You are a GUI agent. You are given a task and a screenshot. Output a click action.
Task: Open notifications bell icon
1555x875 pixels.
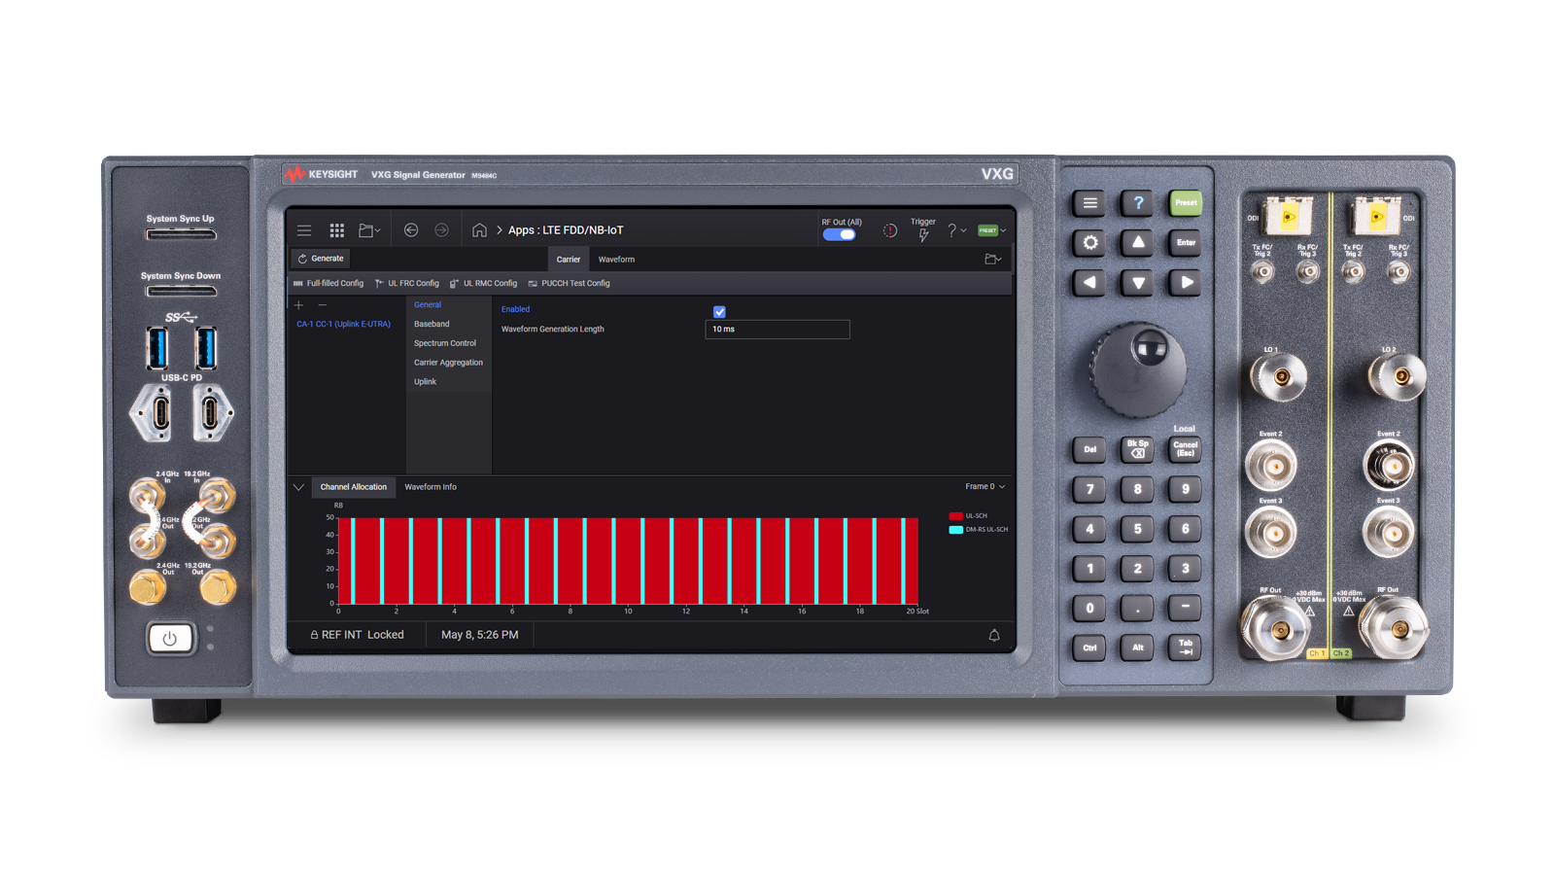point(994,636)
